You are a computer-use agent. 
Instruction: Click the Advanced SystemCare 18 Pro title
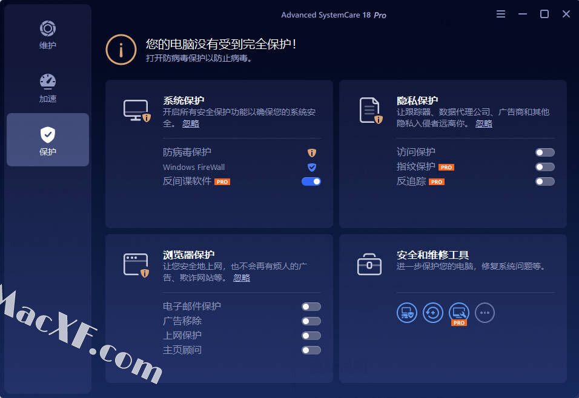coord(334,15)
